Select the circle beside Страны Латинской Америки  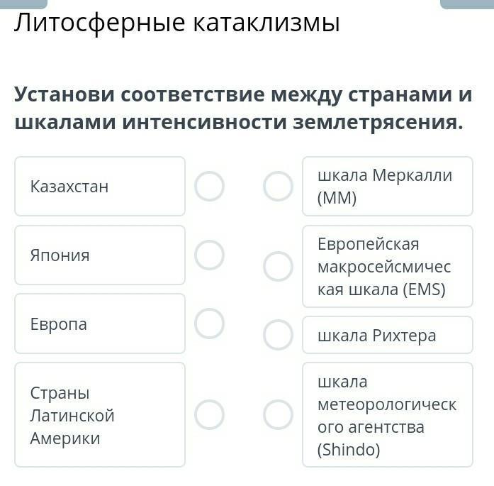point(210,414)
